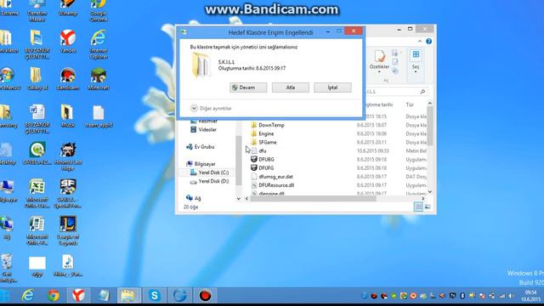This screenshot has height=306, width=544.
Task: Open the Yandex desktop shortcut
Action: point(68,42)
